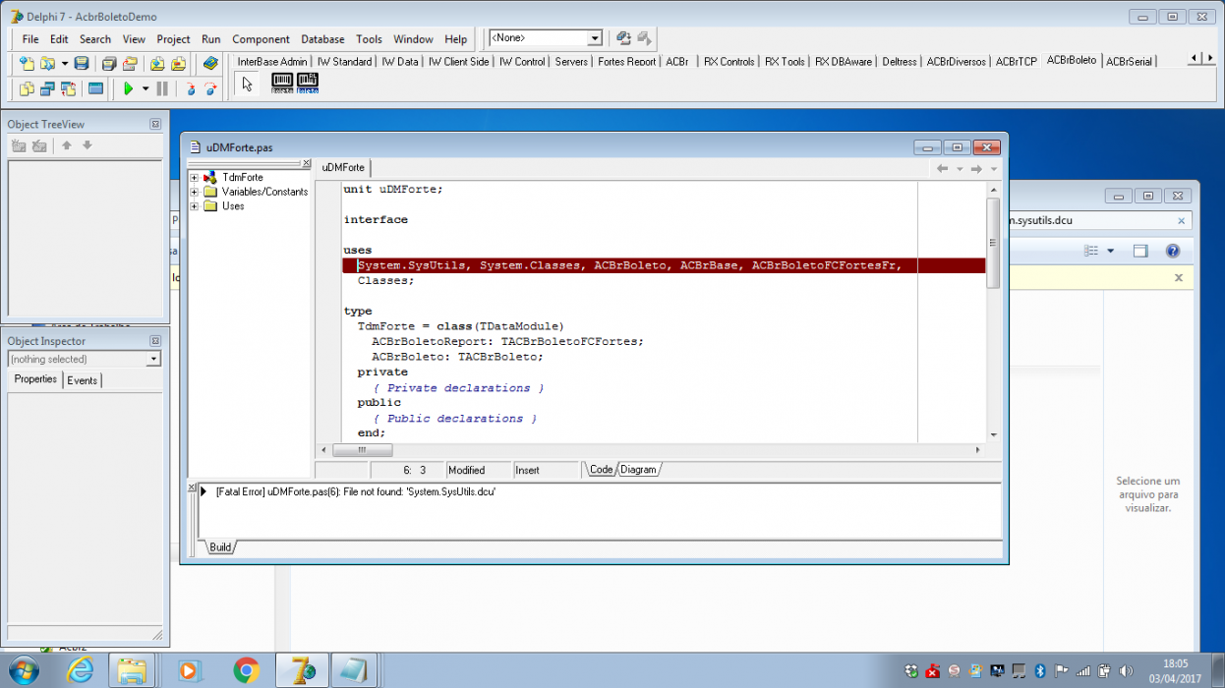The height and width of the screenshot is (688, 1225).
Task: Switch to Object Inspector Events tab
Action: click(83, 380)
